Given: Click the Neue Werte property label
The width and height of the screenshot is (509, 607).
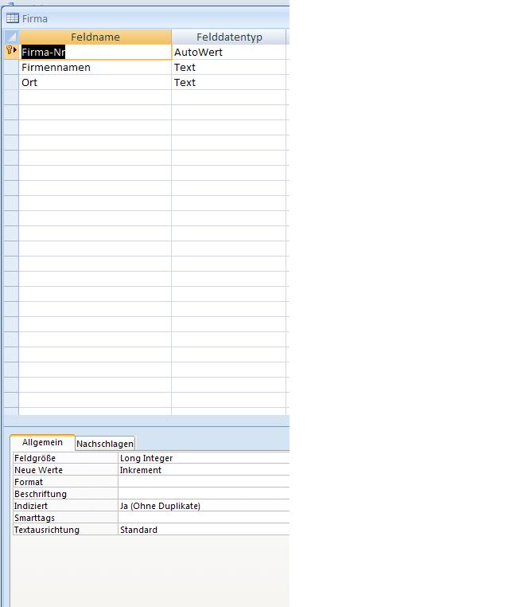Looking at the screenshot, I should point(38,470).
